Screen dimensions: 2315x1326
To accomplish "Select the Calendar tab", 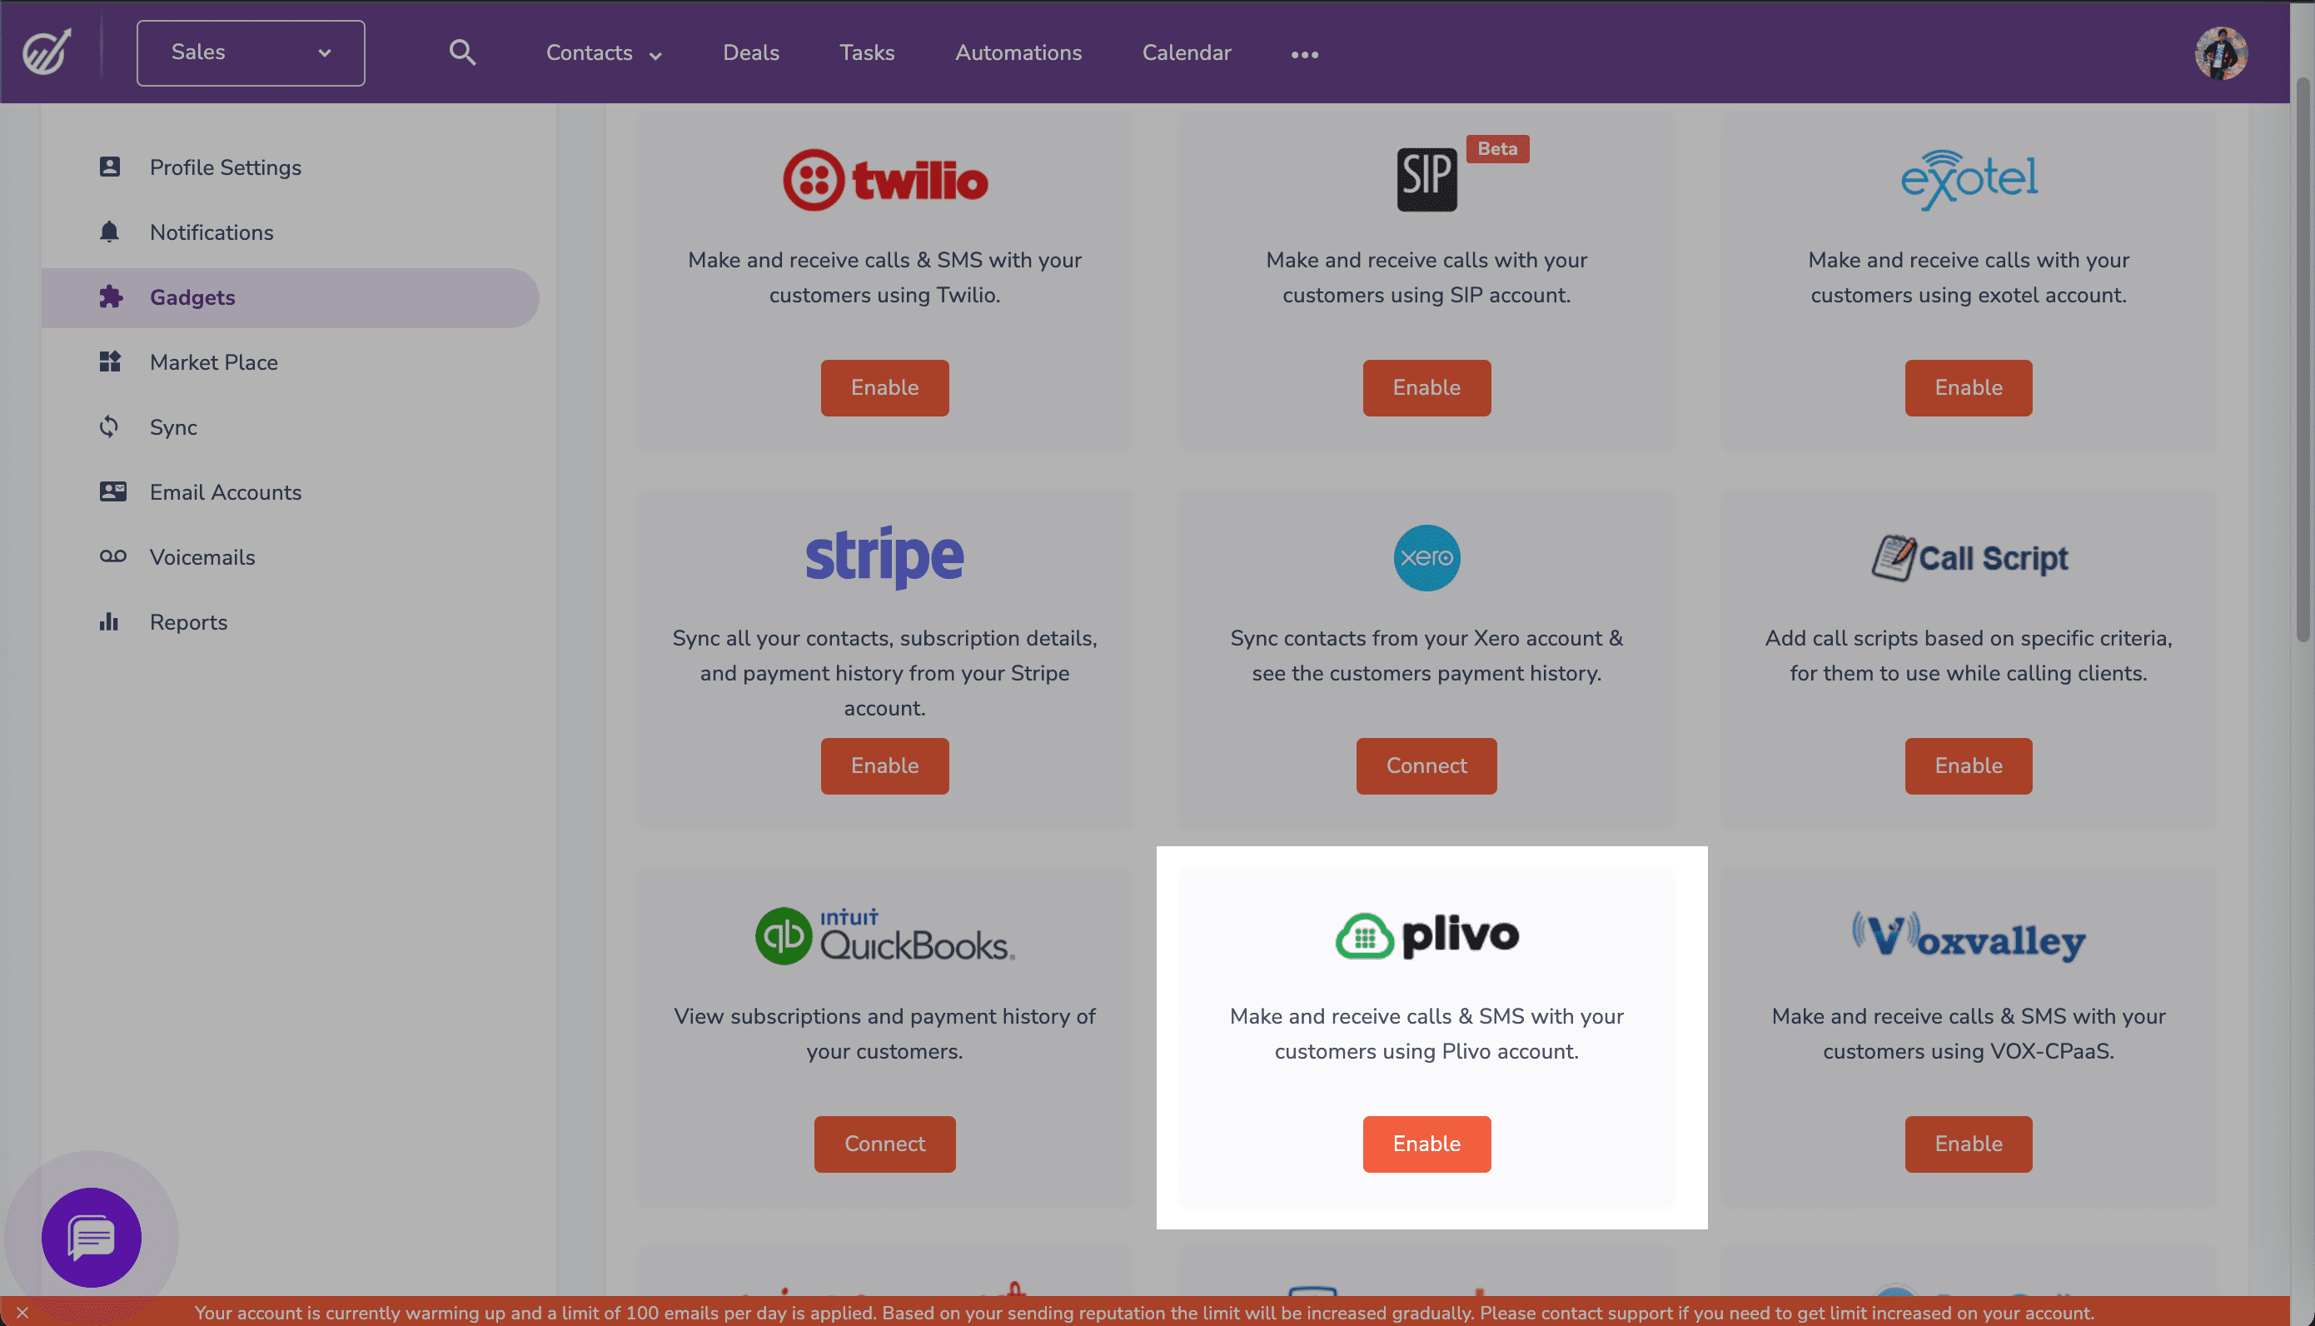I will (x=1187, y=52).
